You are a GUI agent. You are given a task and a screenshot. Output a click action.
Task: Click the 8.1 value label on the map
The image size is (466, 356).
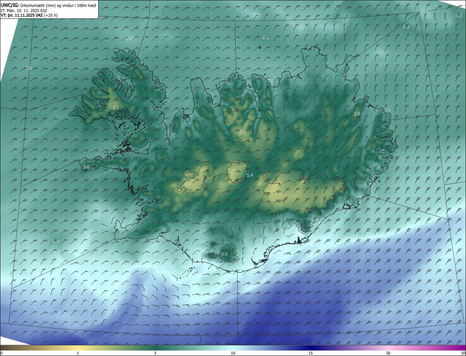coord(424,11)
